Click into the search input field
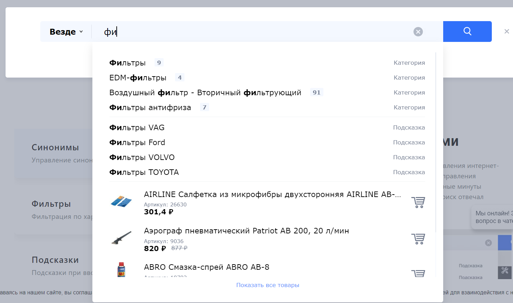This screenshot has height=303, width=513. tap(243, 32)
